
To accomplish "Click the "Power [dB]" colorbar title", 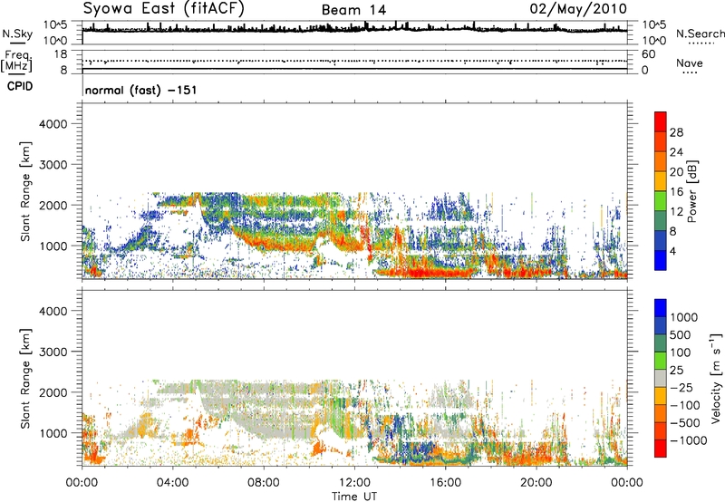I will [x=691, y=191].
